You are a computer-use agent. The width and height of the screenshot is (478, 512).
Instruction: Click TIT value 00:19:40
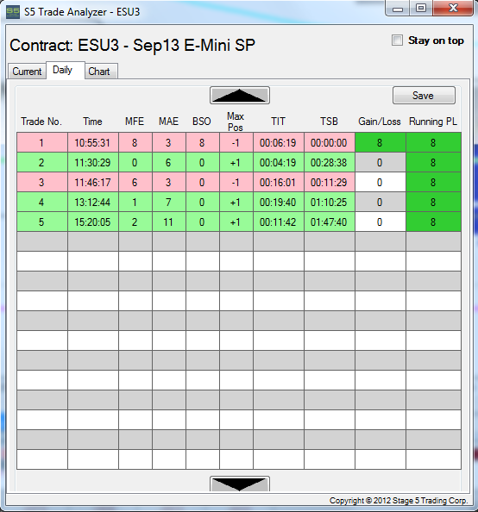pyautogui.click(x=278, y=202)
